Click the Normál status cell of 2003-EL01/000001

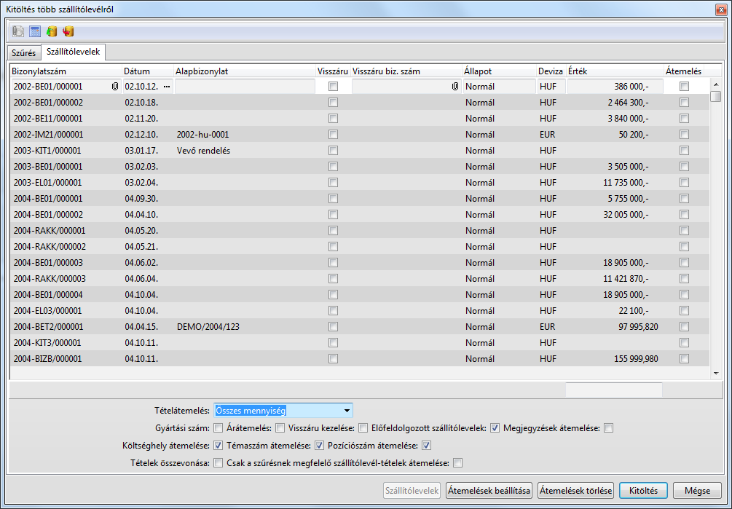(480, 183)
